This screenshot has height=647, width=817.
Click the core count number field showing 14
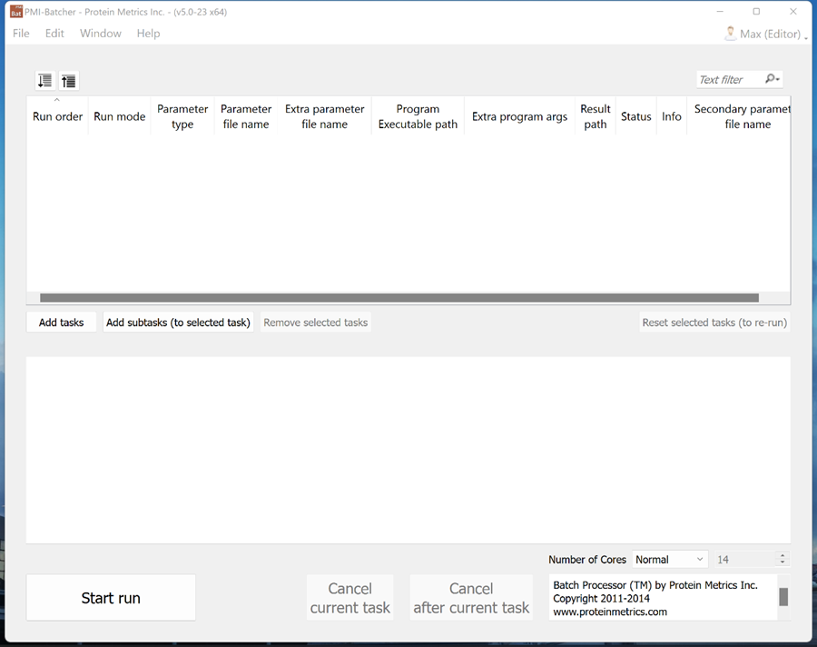click(x=746, y=560)
